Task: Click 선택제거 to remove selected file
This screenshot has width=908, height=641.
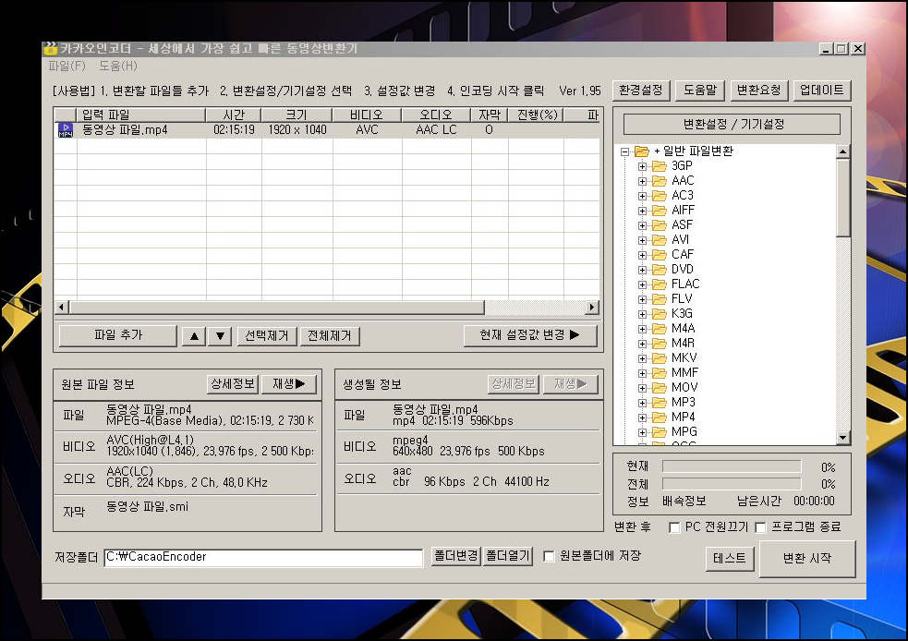Action: coord(267,336)
